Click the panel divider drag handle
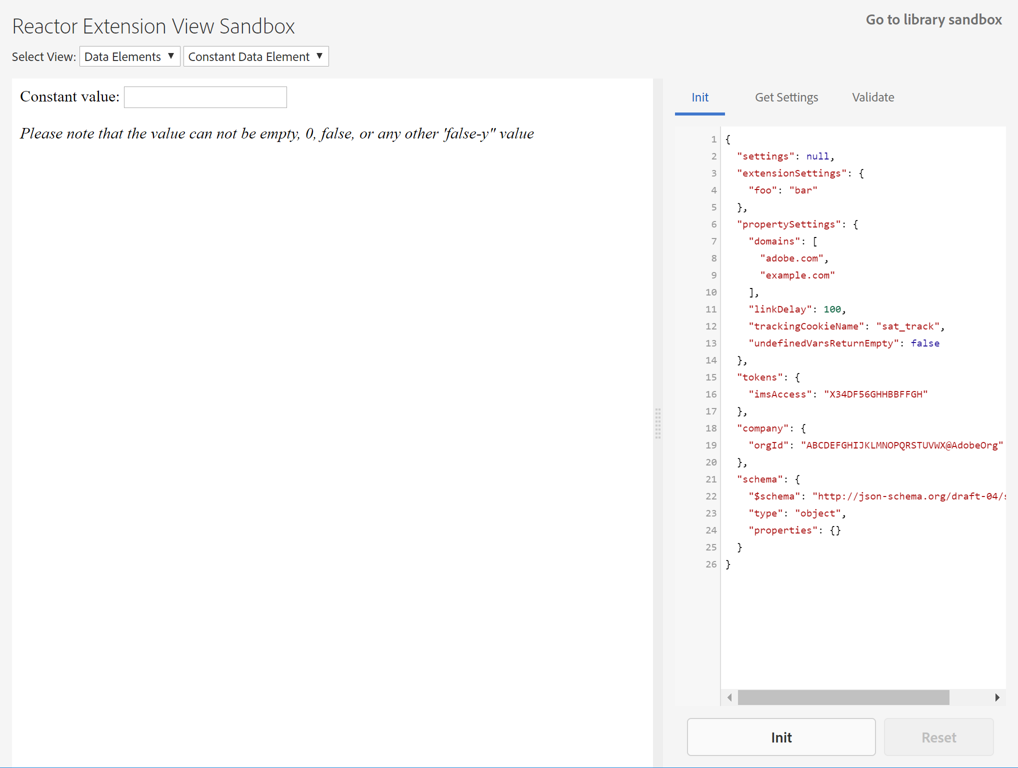Screen dimensions: 1018x768 [x=658, y=423]
